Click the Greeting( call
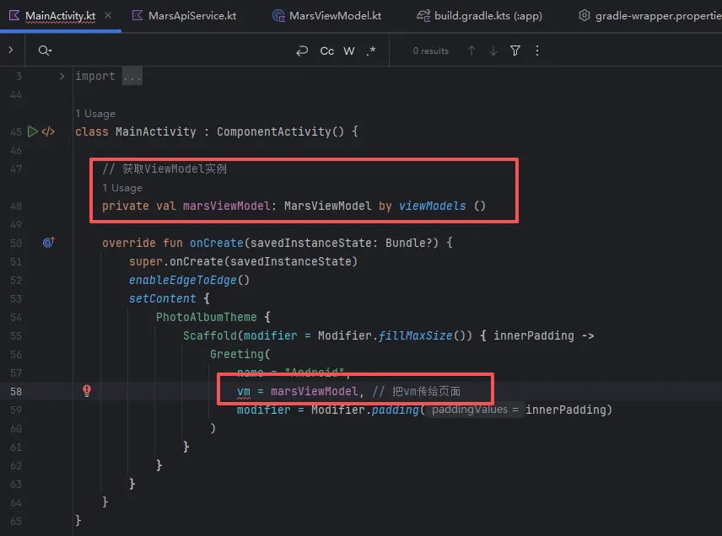Screen dimensions: 722x536 (240, 354)
